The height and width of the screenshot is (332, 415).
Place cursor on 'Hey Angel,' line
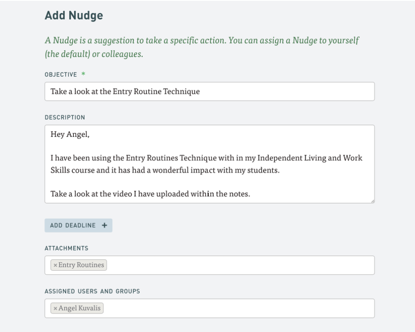[70, 134]
